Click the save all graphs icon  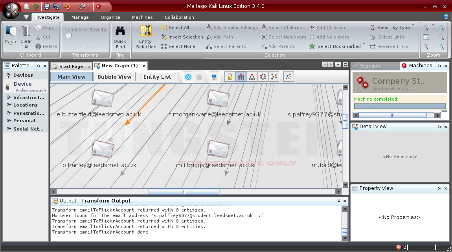pyautogui.click(x=56, y=6)
